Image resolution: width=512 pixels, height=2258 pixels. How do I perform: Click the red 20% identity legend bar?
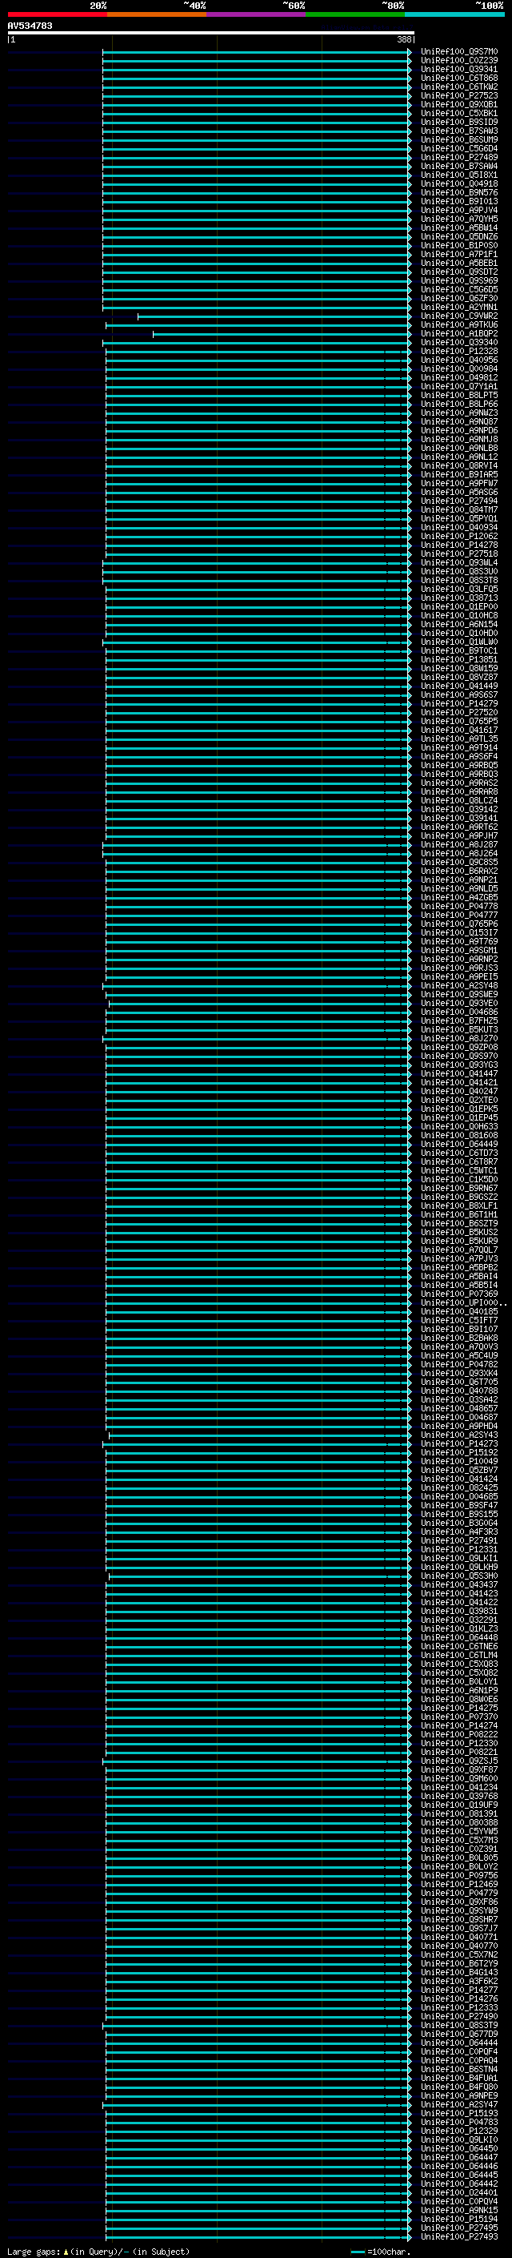57,14
